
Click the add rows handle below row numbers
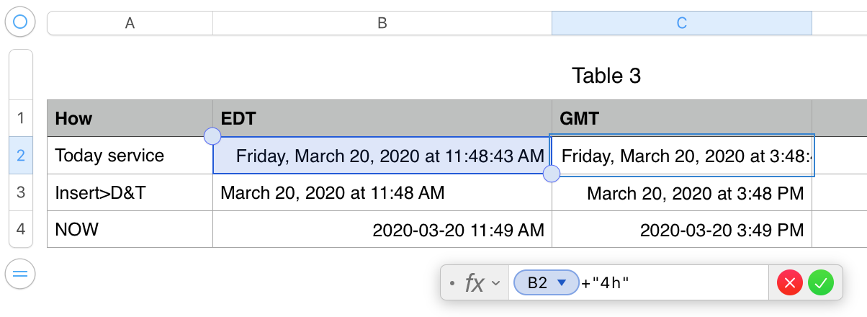tap(20, 274)
